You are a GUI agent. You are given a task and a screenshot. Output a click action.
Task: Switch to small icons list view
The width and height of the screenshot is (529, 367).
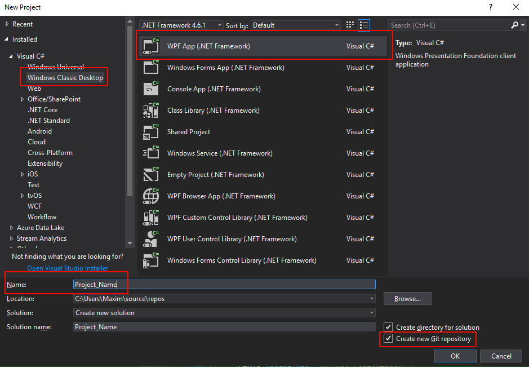coord(364,25)
